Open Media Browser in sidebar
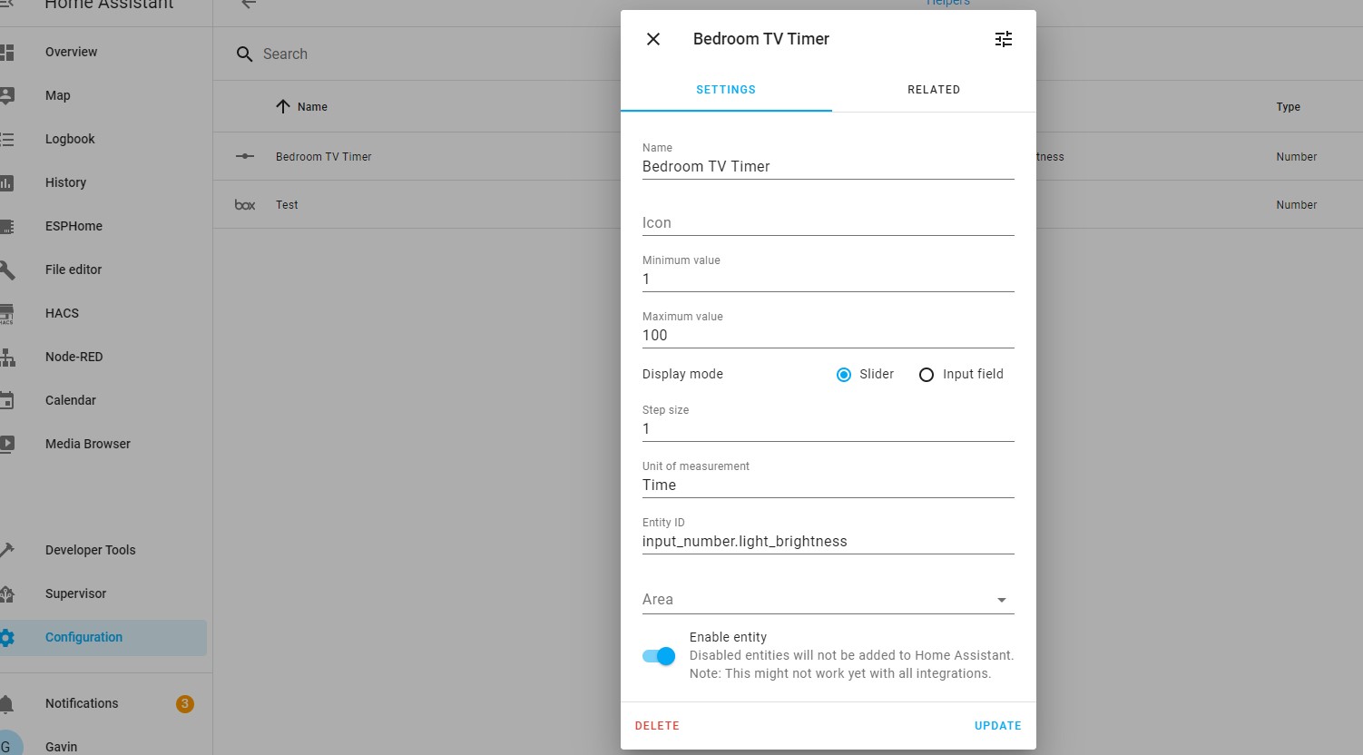This screenshot has height=755, width=1363. click(x=88, y=444)
